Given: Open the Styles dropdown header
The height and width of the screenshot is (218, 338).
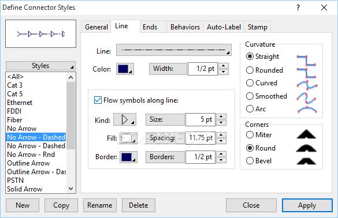Looking at the screenshot, I should tap(40, 66).
